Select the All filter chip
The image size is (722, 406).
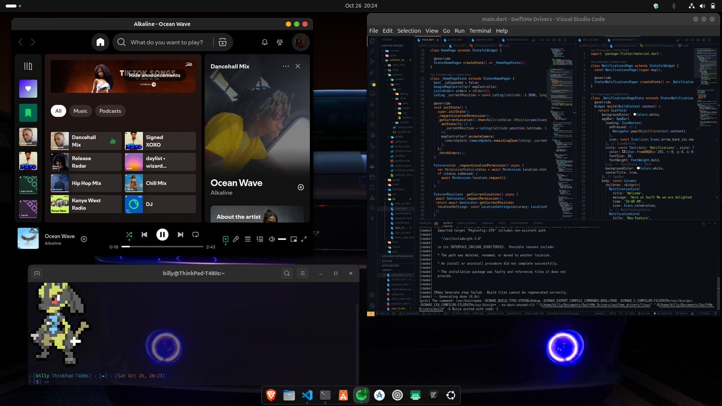(59, 111)
